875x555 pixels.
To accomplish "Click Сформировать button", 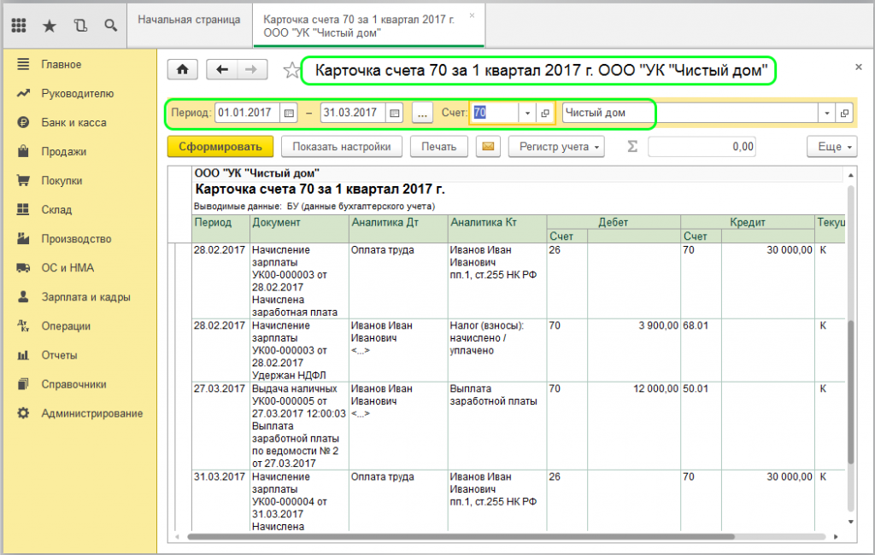I will coord(220,147).
